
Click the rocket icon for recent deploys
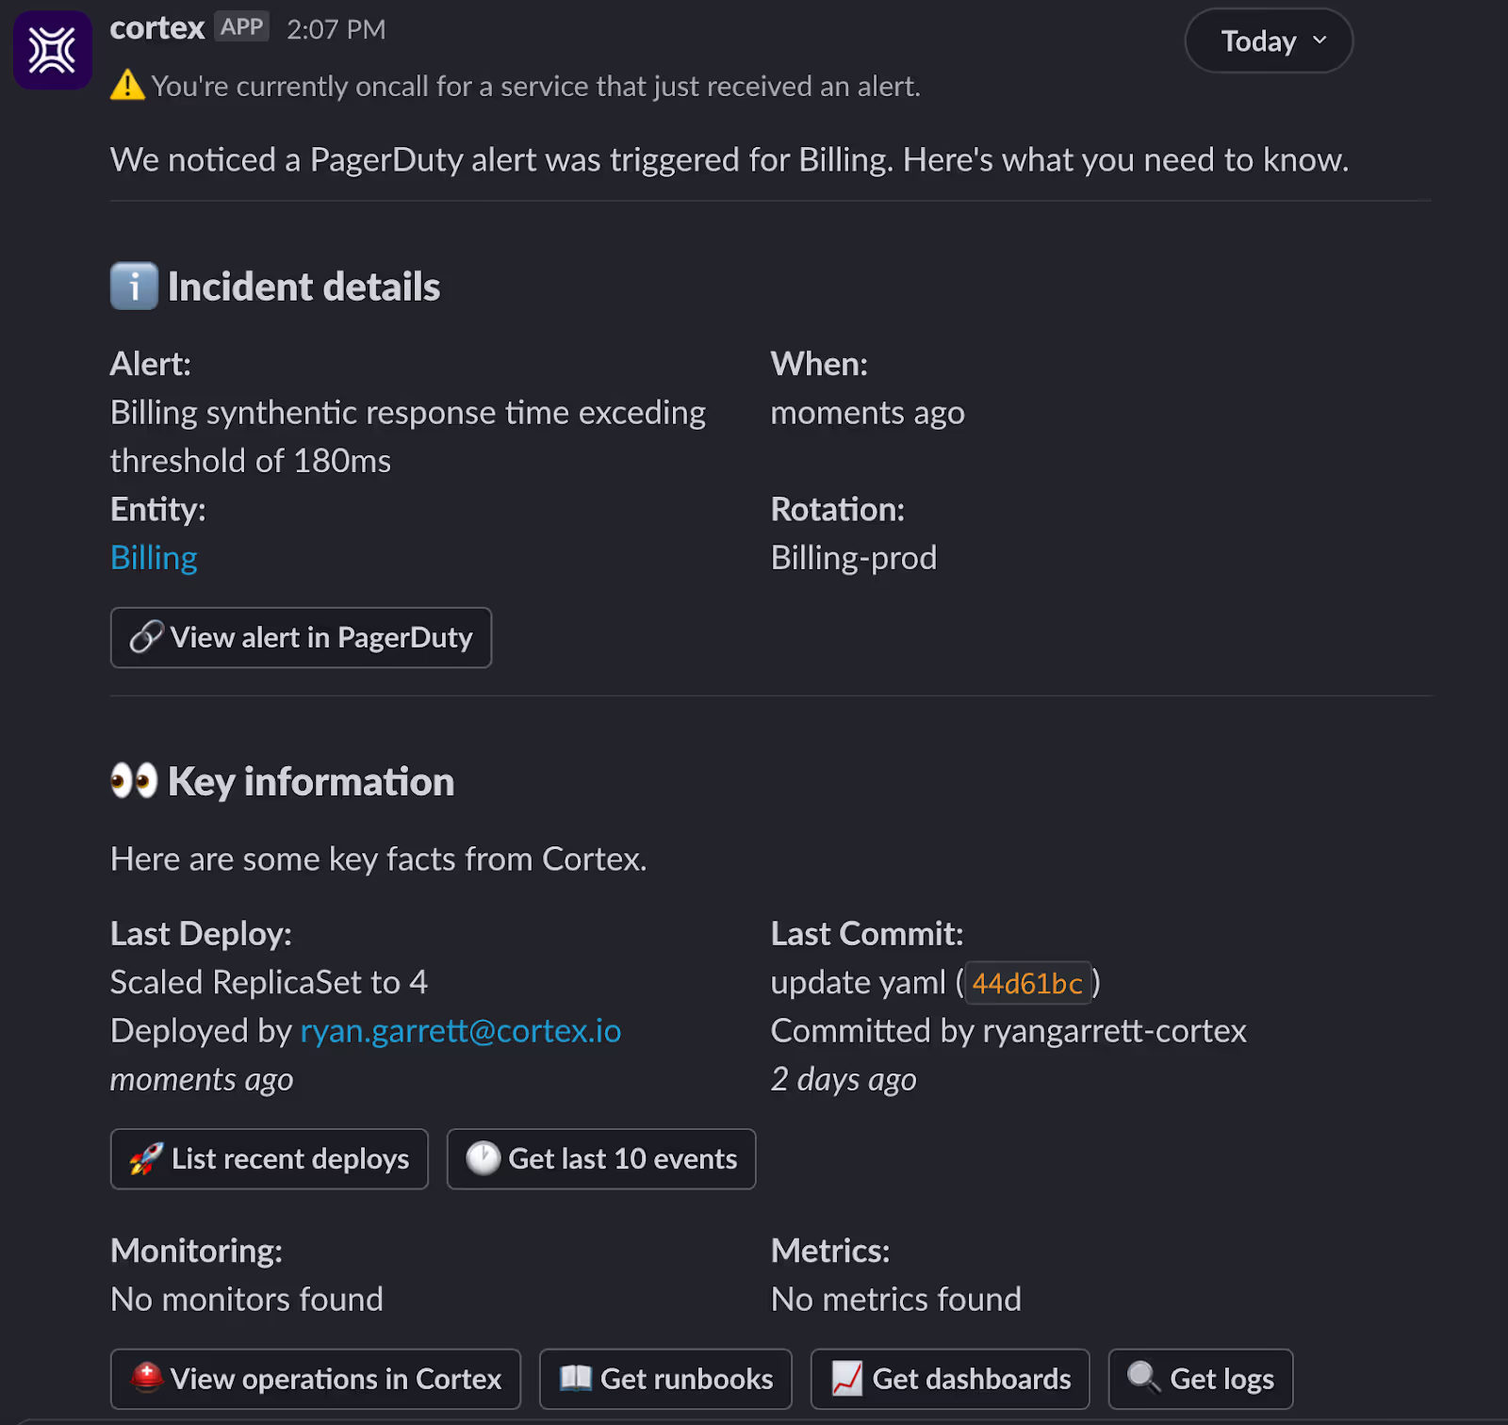coord(146,1159)
